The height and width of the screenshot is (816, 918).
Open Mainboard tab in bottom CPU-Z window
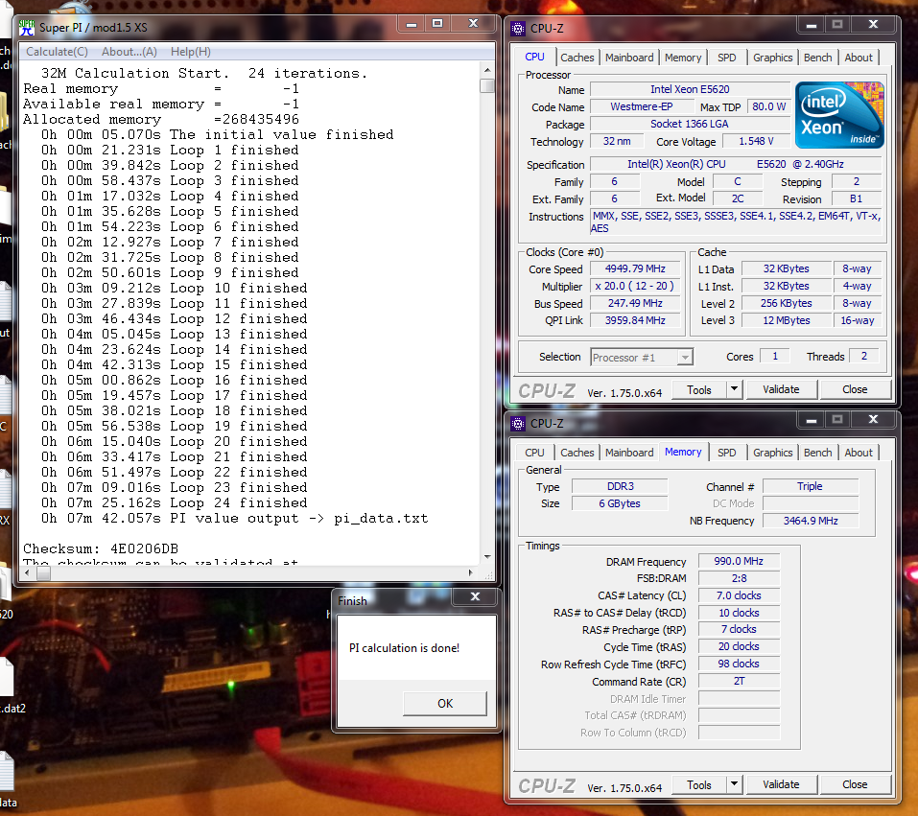pyautogui.click(x=629, y=453)
